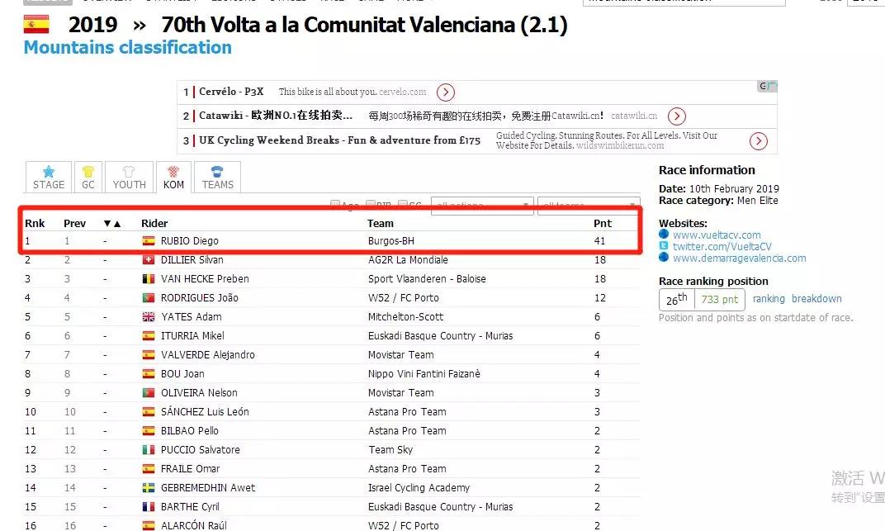Click the Cervélo ad arrow icon
The height and width of the screenshot is (531, 885).
[x=446, y=92]
